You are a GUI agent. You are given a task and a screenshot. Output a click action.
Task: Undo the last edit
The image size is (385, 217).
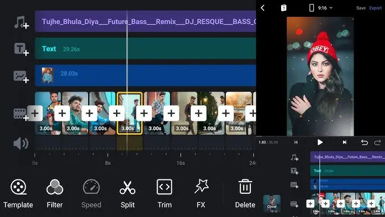[364, 142]
